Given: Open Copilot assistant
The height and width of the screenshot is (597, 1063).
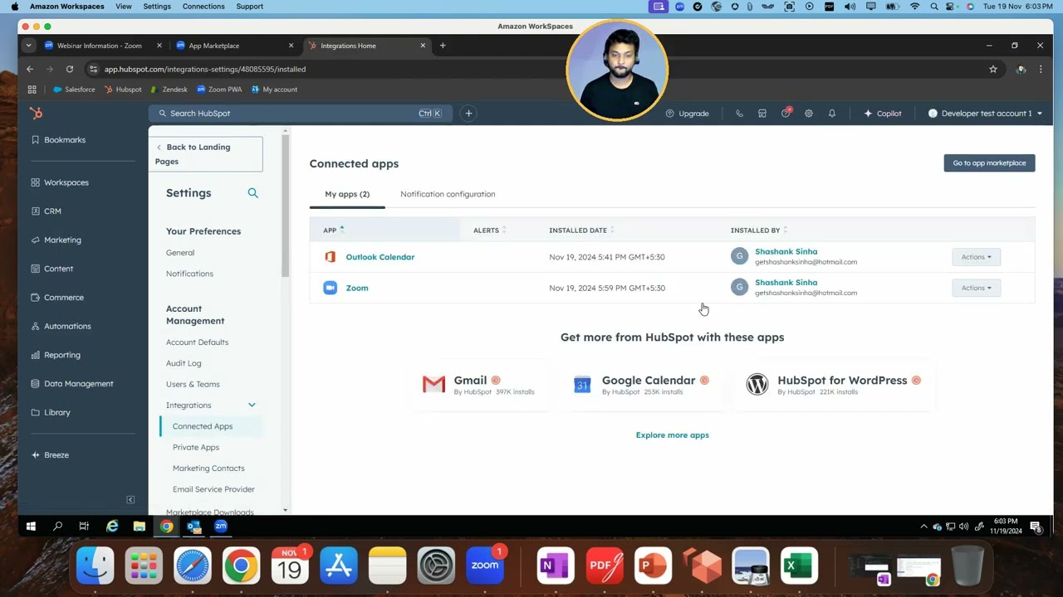Looking at the screenshot, I should click(883, 114).
